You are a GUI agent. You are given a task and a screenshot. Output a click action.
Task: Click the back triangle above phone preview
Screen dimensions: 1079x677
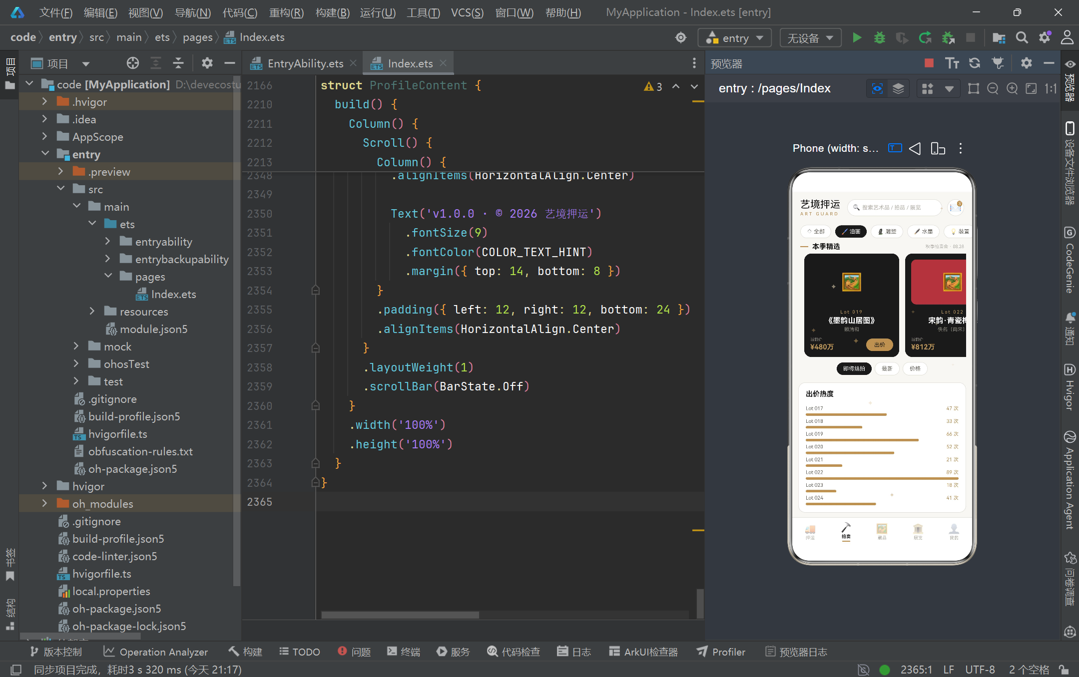[x=915, y=149]
